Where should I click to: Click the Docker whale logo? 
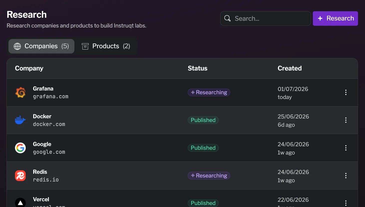point(20,120)
